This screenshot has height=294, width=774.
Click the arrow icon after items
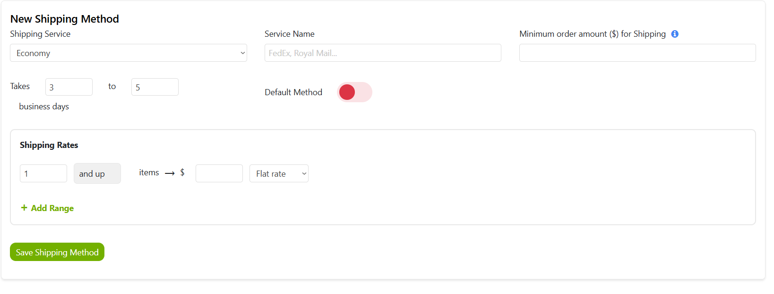tap(170, 173)
